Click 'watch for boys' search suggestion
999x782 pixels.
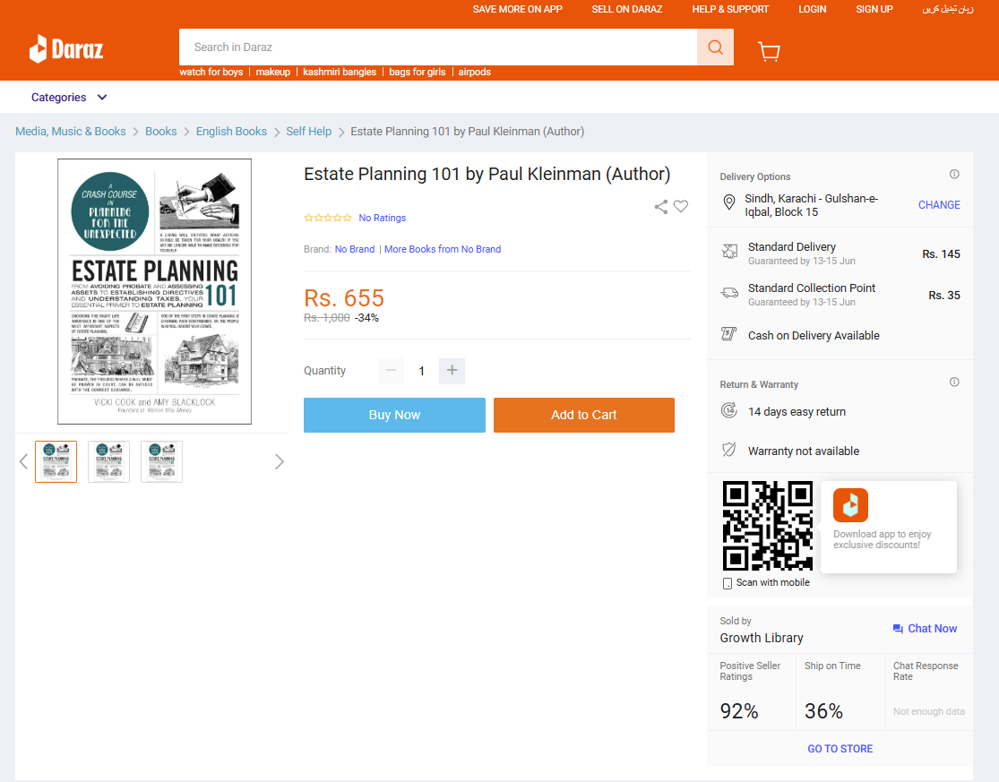[211, 72]
